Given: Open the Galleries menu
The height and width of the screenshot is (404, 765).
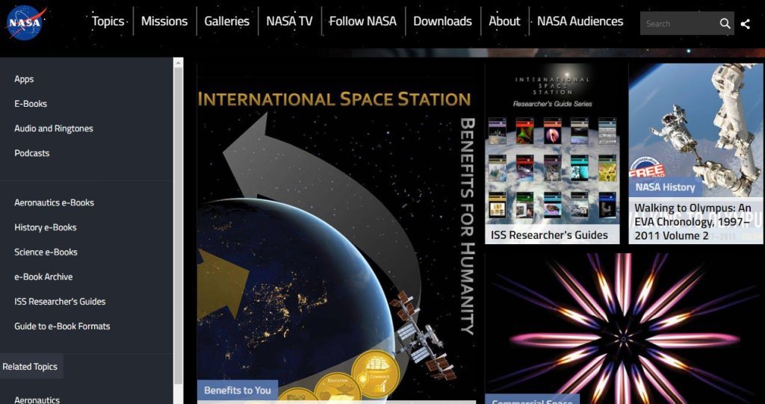Looking at the screenshot, I should tap(227, 22).
